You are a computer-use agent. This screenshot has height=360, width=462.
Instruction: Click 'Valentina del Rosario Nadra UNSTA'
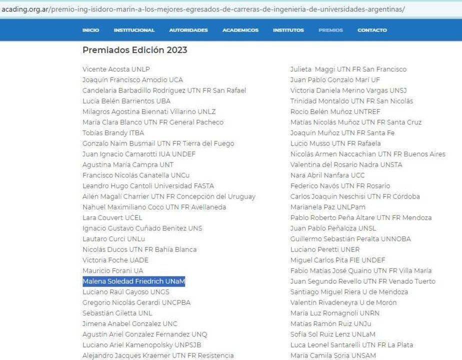(346, 164)
